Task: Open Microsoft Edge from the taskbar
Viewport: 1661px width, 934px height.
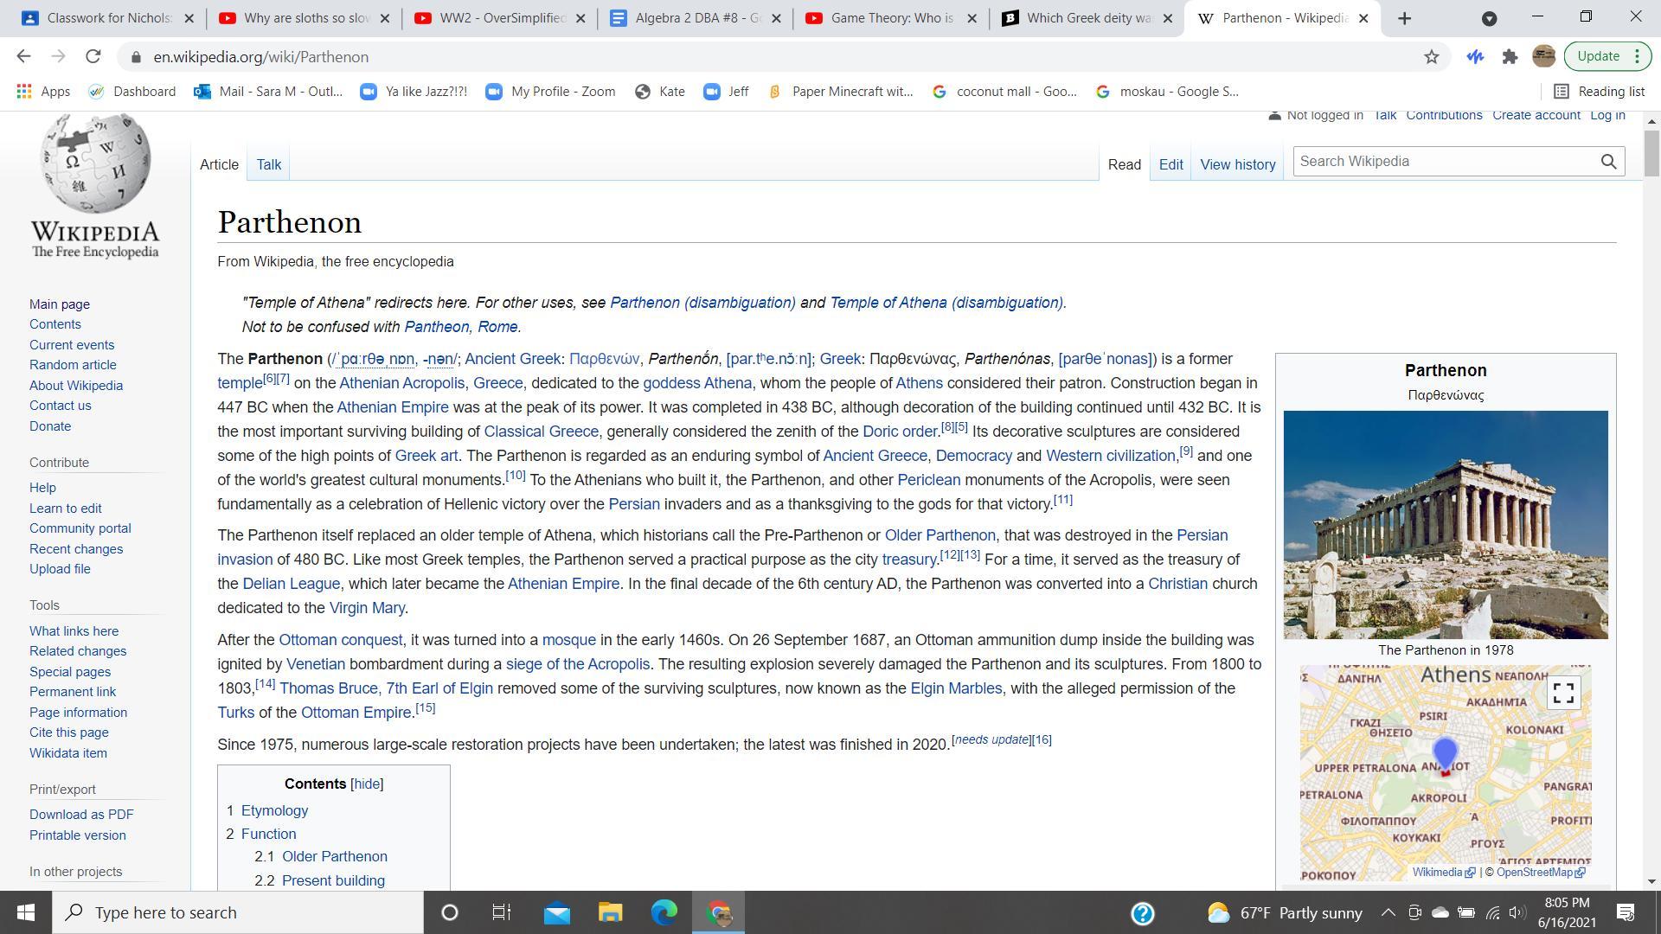Action: pyautogui.click(x=664, y=912)
